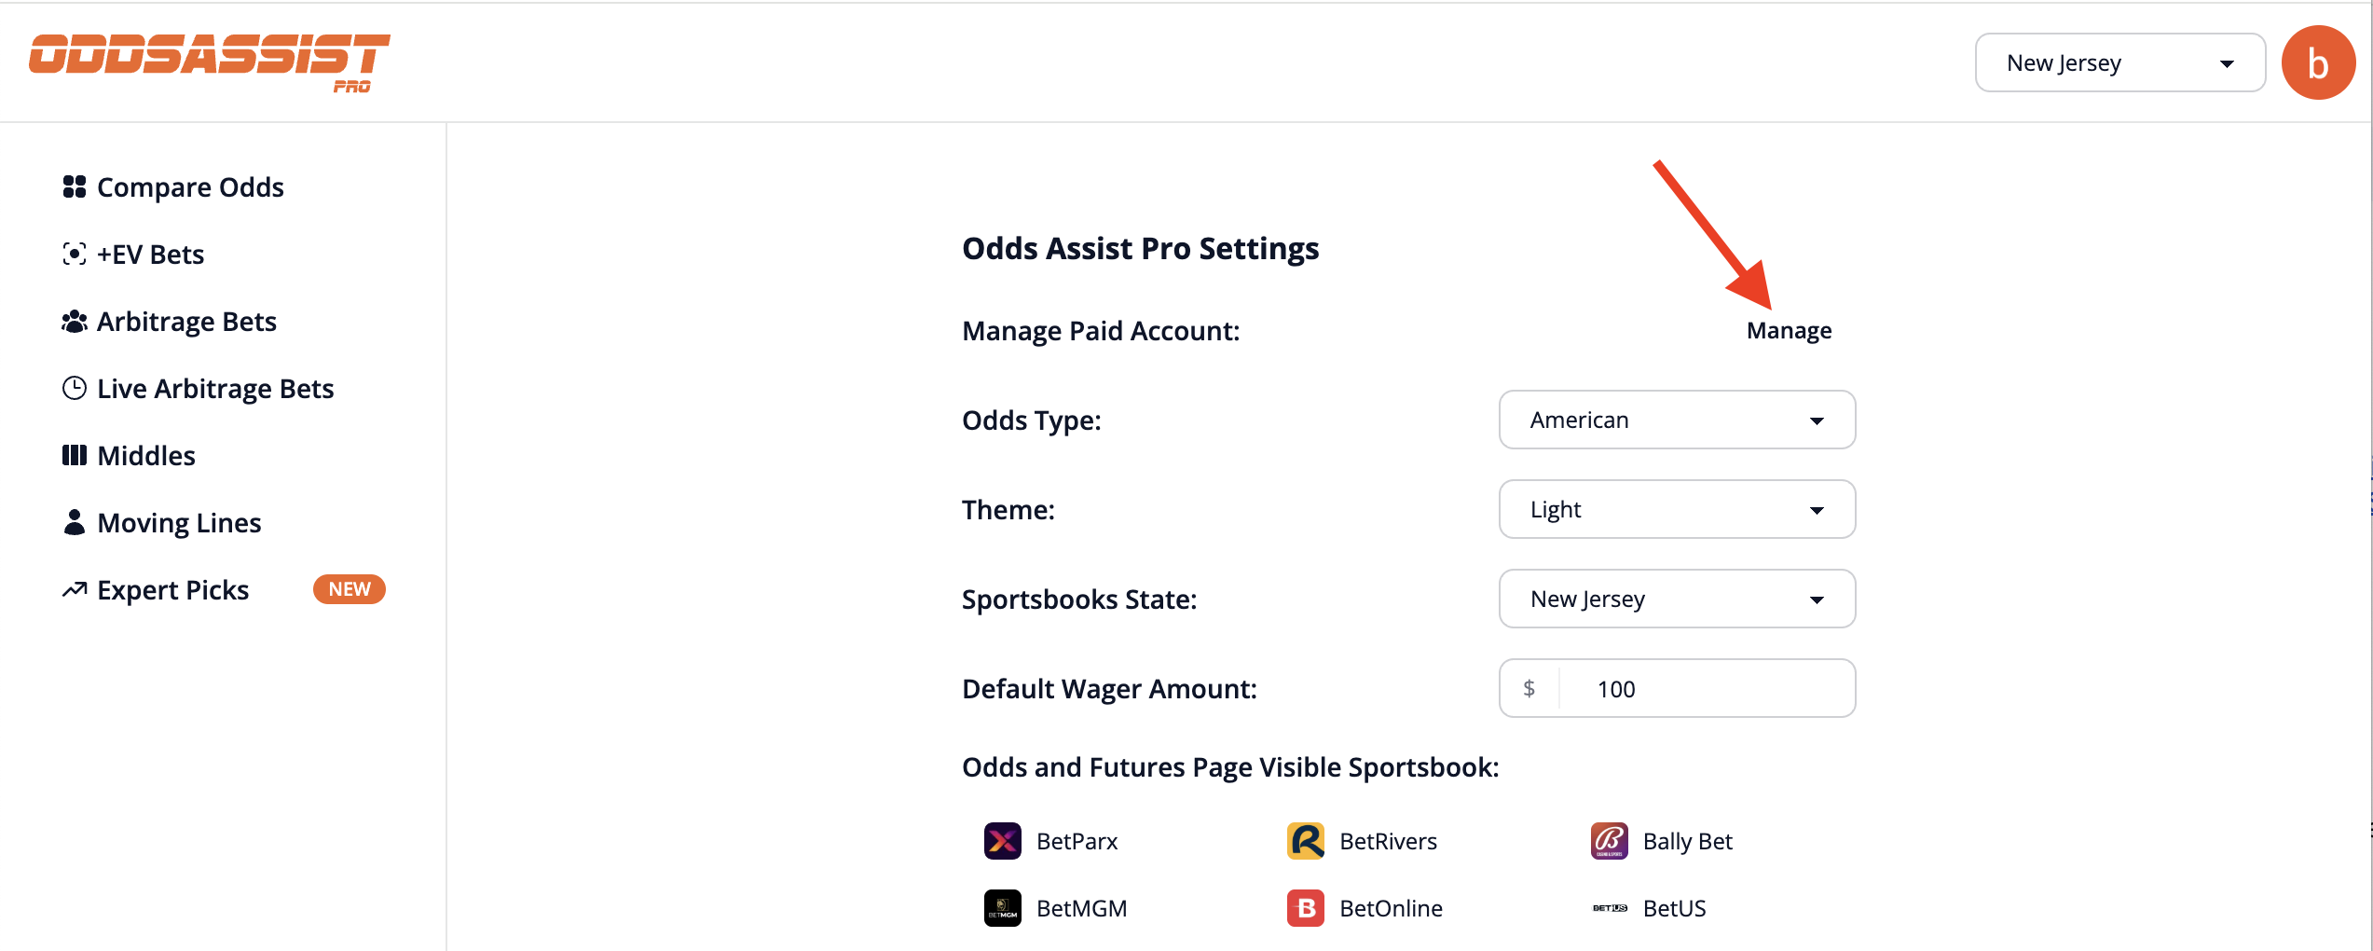2373x951 pixels.
Task: Click the Manage paid account link
Action: click(x=1788, y=329)
